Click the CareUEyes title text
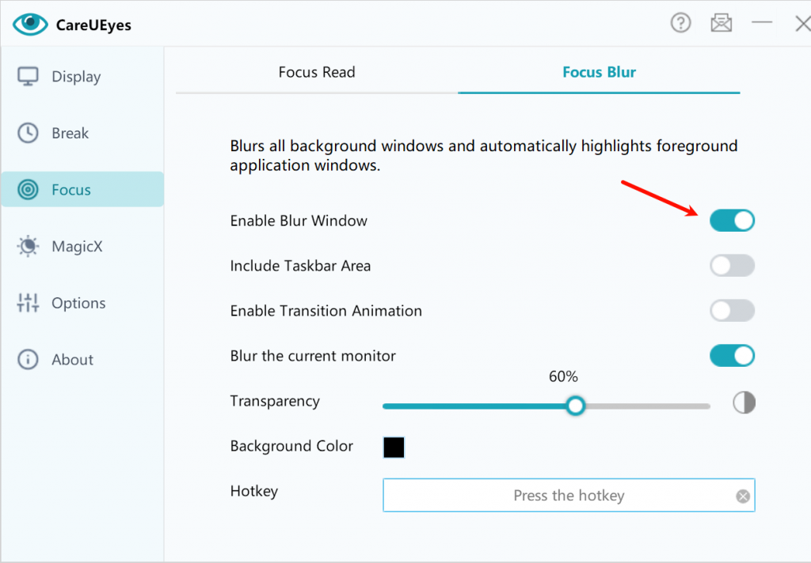The width and height of the screenshot is (811, 563). click(x=93, y=25)
